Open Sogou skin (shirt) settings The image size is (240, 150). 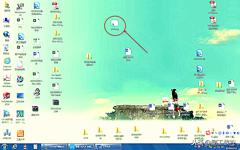pos(234,133)
